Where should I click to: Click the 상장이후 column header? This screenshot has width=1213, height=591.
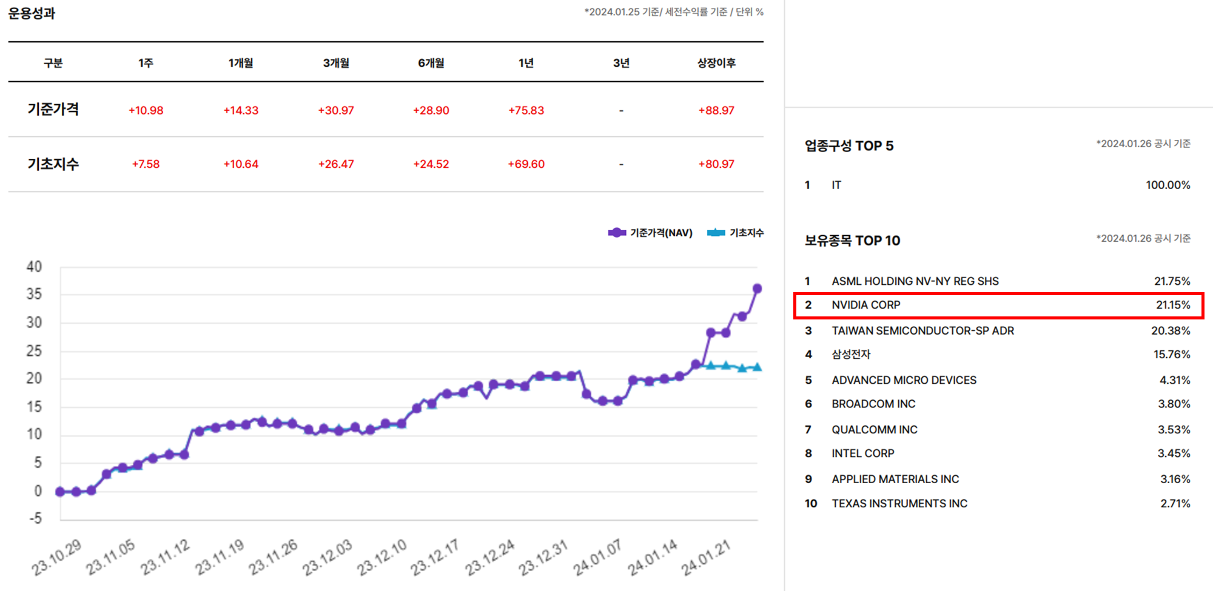point(716,62)
